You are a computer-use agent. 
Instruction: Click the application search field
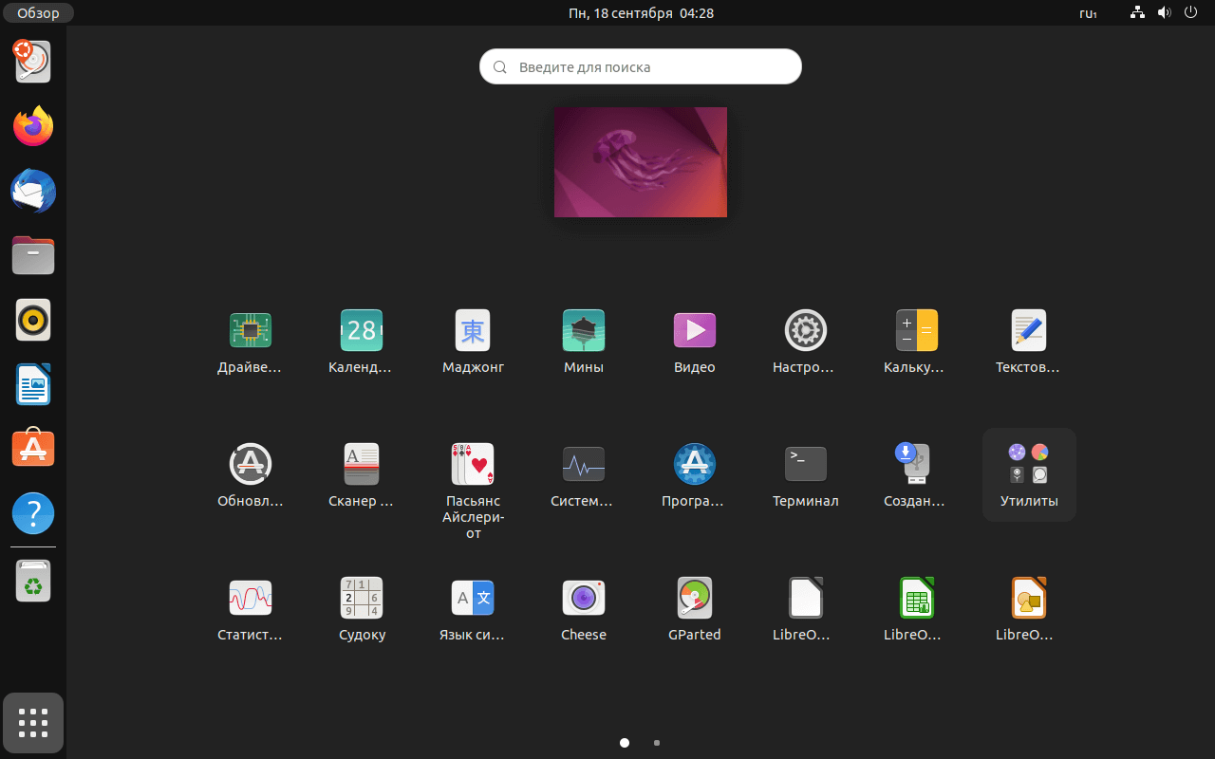point(641,67)
